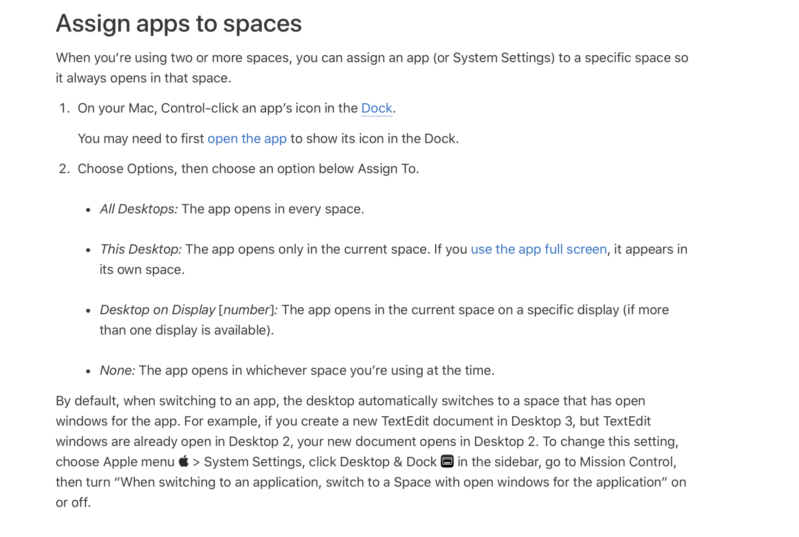799x537 pixels.
Task: Click the intro paragraph starting "When you're using"
Action: 372,58
